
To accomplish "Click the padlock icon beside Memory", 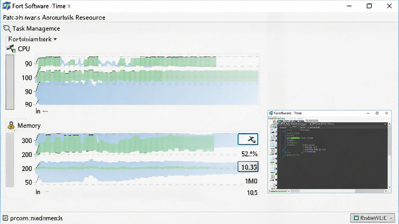I will point(11,125).
